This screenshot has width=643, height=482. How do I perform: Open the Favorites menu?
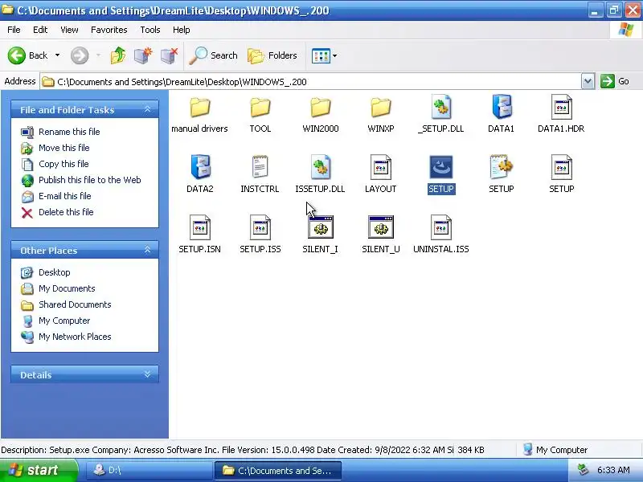coord(109,30)
